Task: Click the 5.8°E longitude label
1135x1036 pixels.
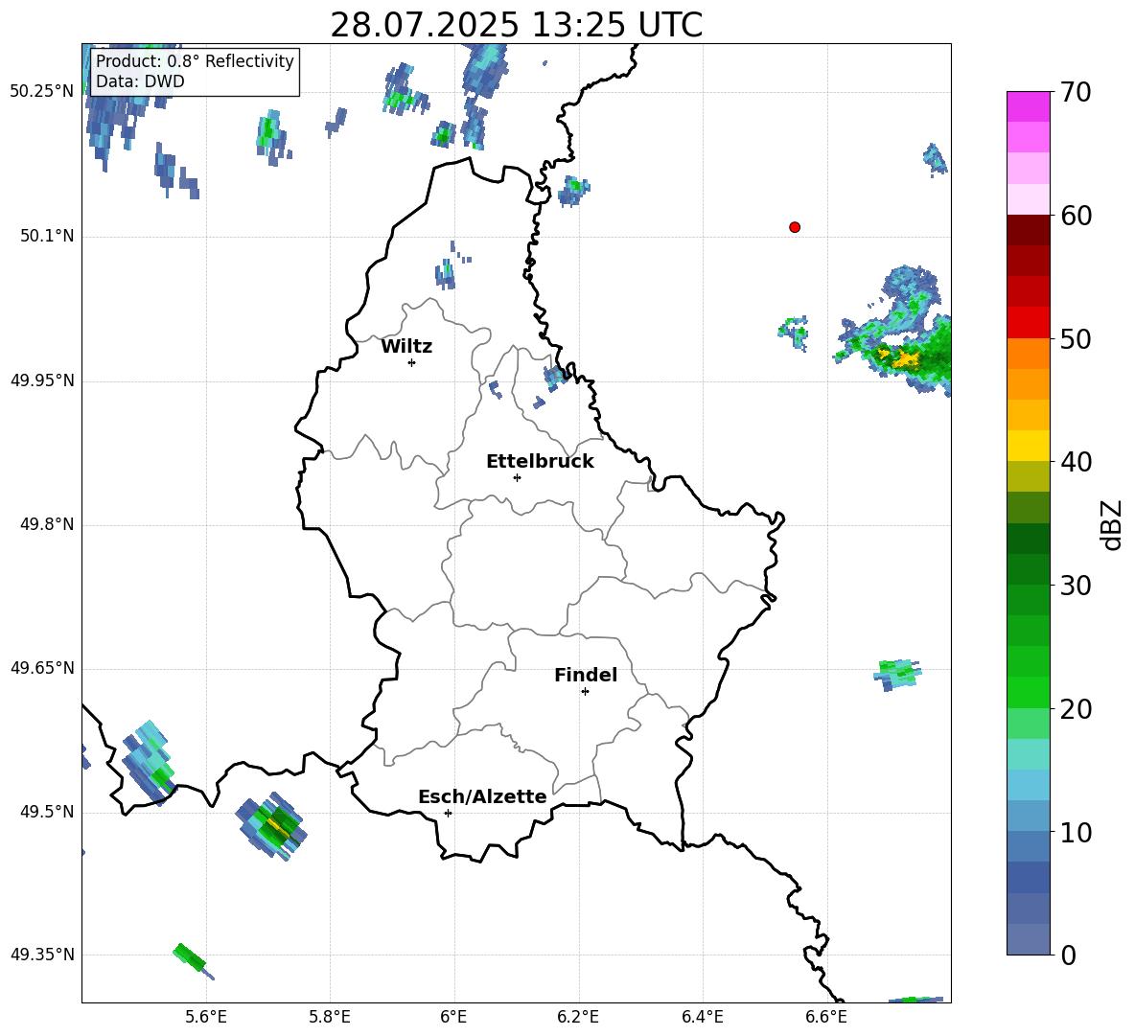Action: click(x=330, y=1017)
